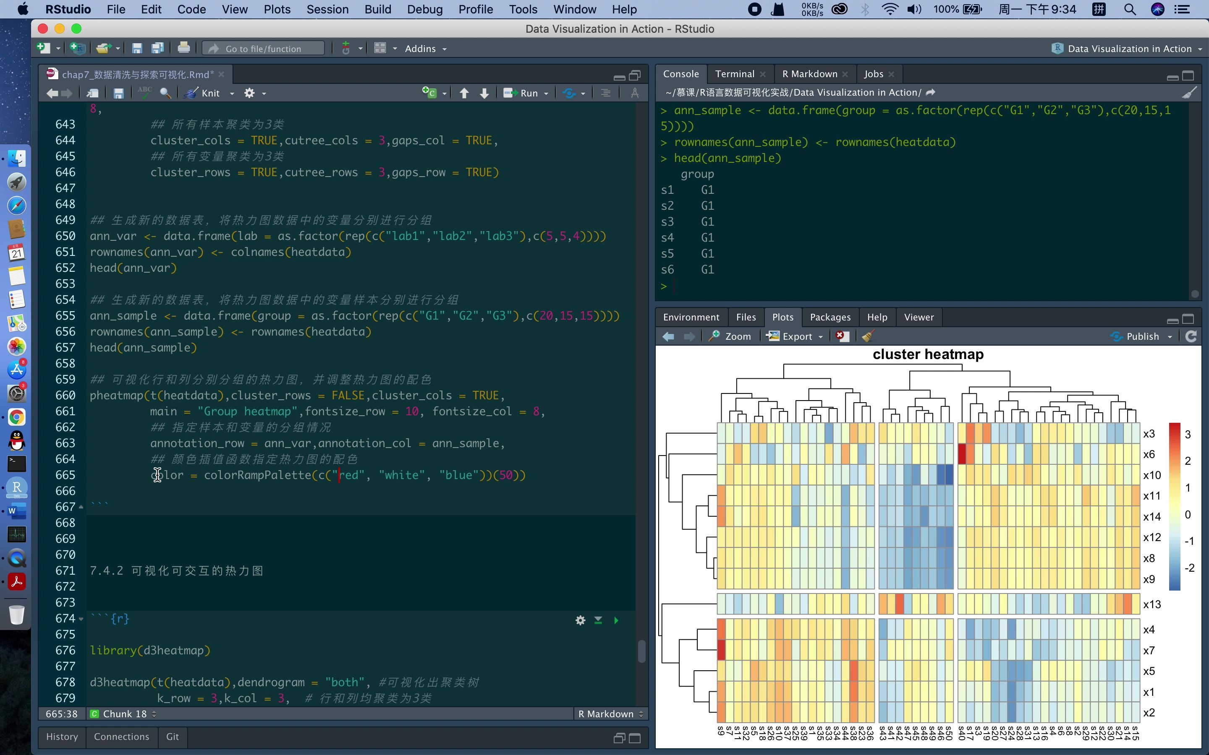
Task: Go back to previous source location
Action: [52, 93]
